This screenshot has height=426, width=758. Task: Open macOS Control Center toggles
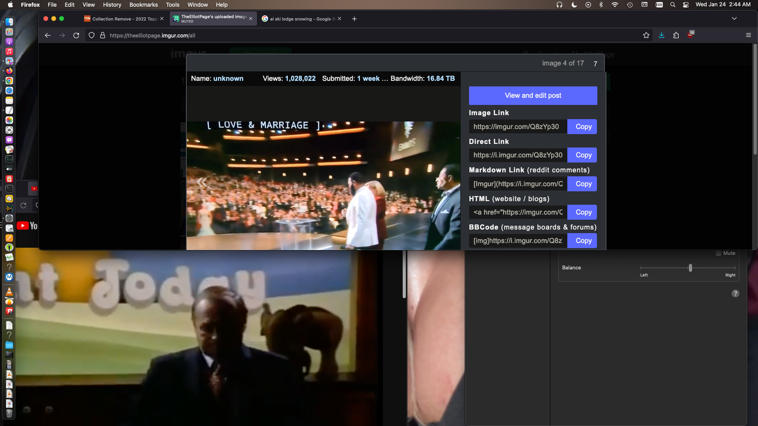click(686, 5)
